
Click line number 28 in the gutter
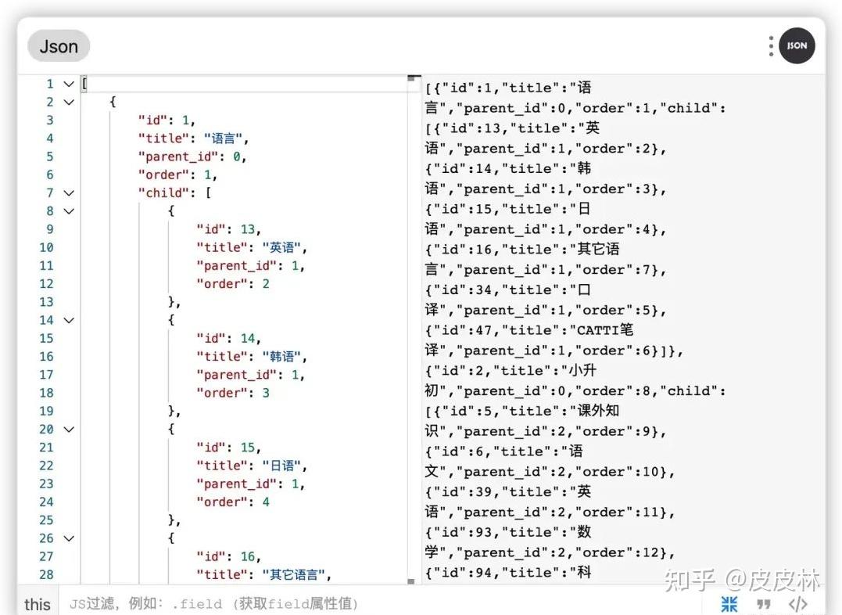click(x=46, y=574)
